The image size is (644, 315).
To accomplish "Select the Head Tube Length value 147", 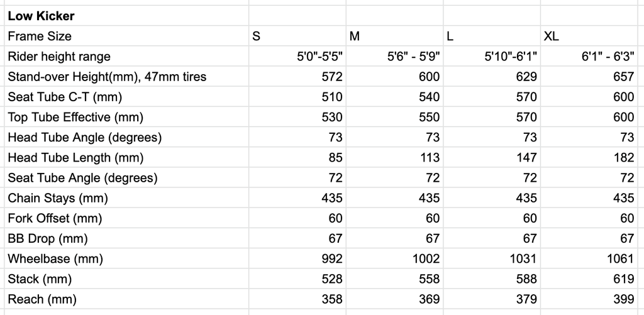I will (x=526, y=158).
